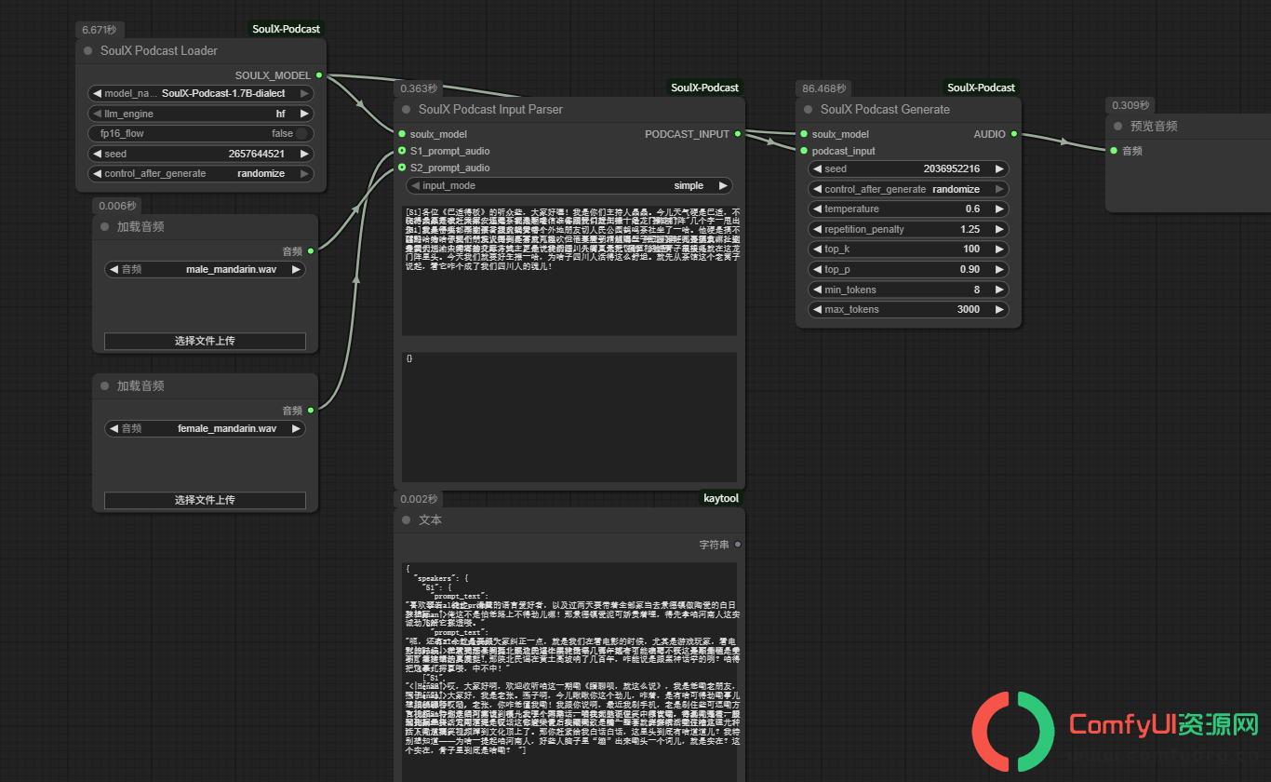Increase the Loader seed with right arrow

point(304,154)
